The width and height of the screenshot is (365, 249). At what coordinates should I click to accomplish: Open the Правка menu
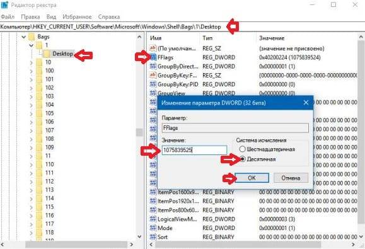30,17
